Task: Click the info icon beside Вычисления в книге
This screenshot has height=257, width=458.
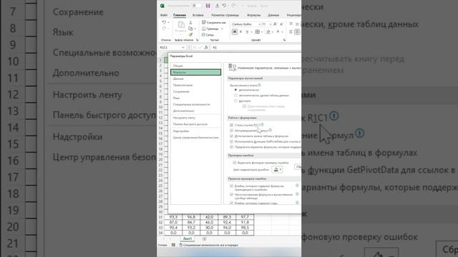Action: (x=259, y=85)
